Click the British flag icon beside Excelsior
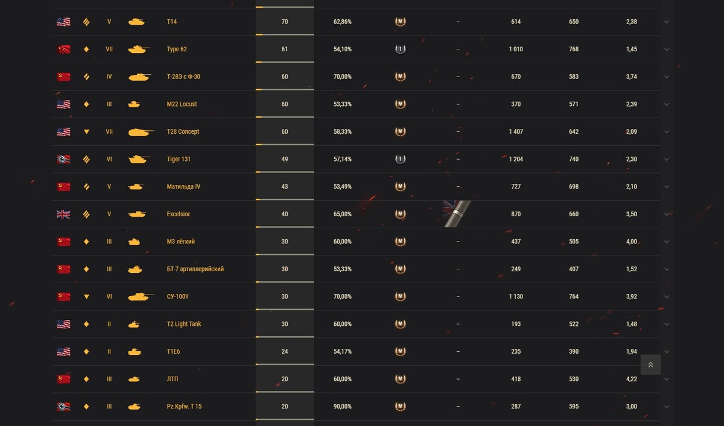724x426 pixels. point(63,215)
